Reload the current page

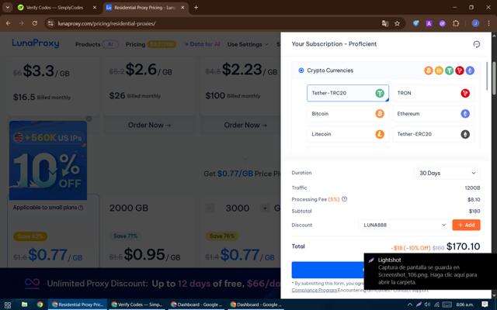point(35,23)
